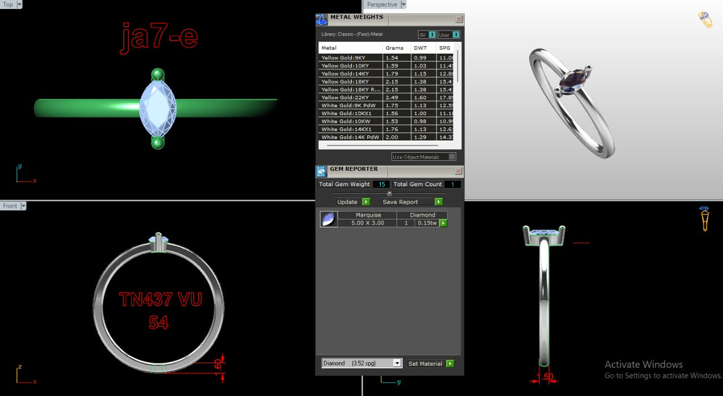
Task: Click the Diamond cell in gem table
Action: tap(423, 215)
